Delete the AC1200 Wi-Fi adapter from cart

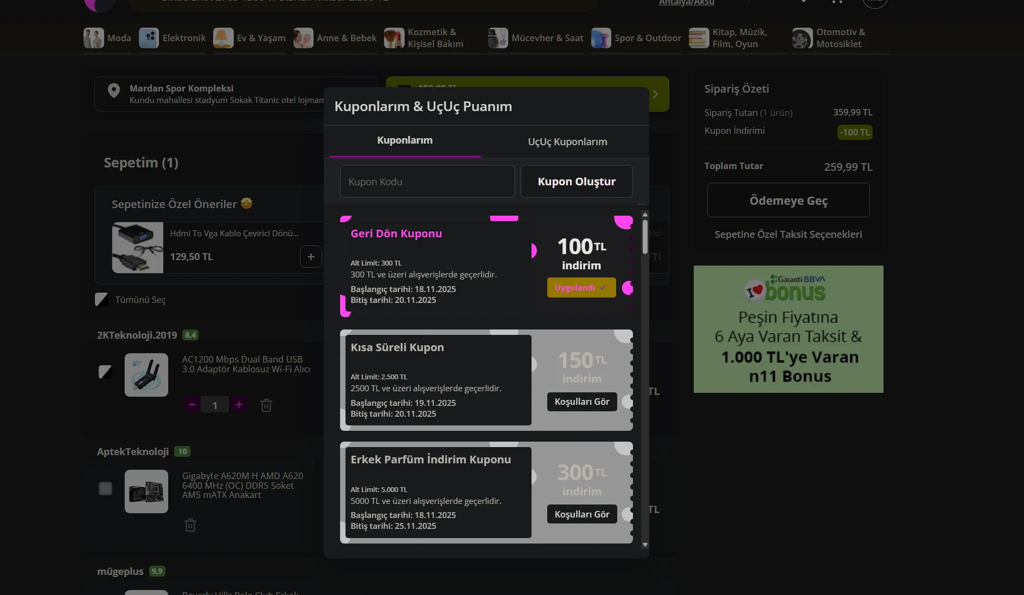coord(266,405)
